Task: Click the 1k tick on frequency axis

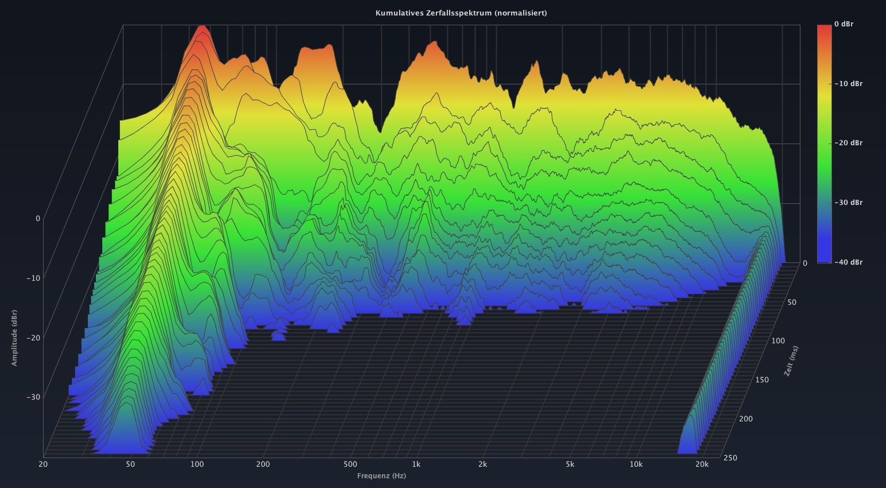Action: point(416,464)
